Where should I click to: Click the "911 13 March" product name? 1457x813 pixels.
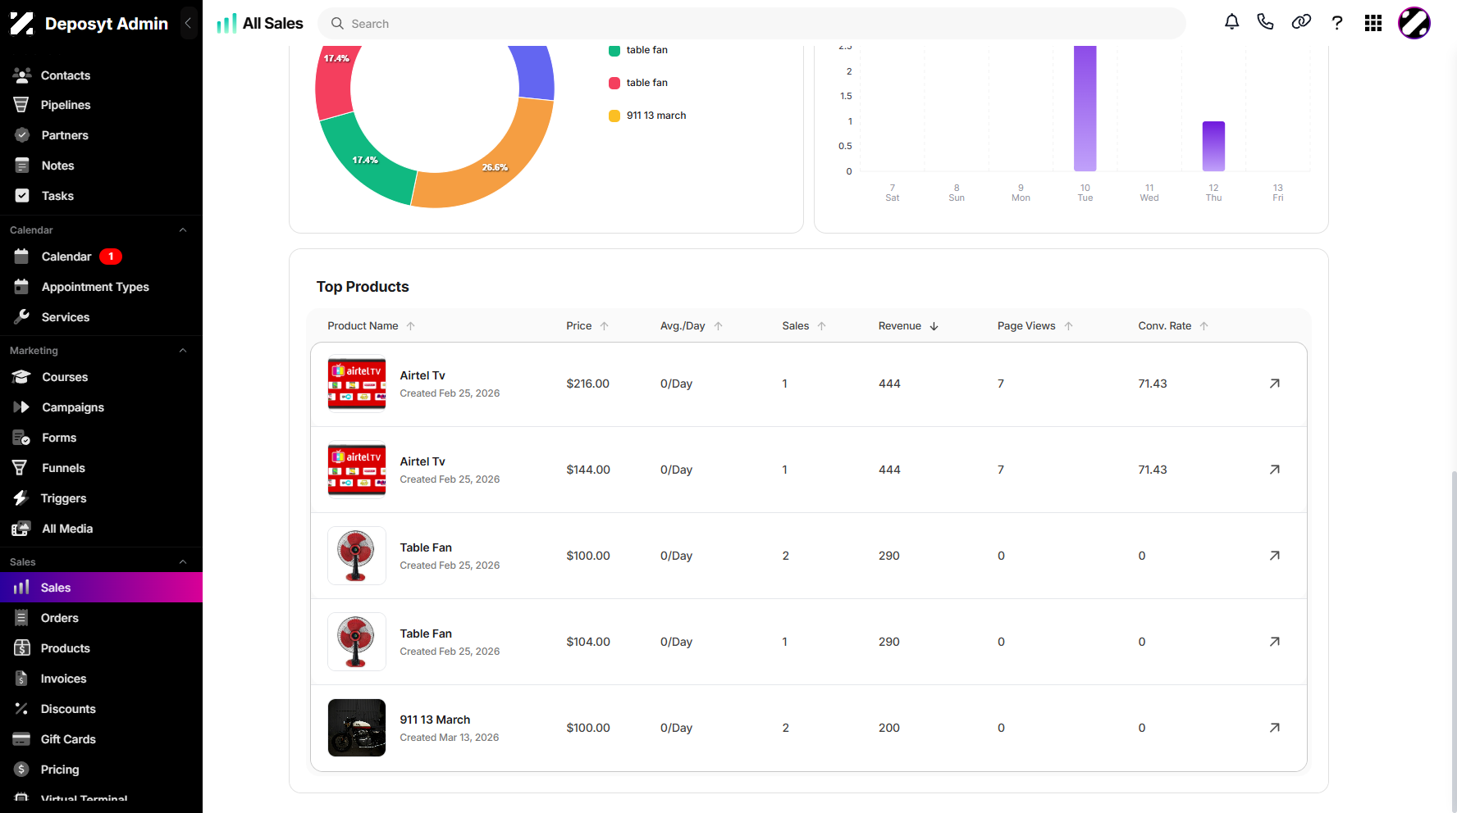click(435, 720)
